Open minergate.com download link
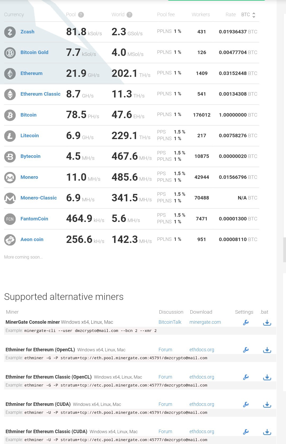 (205, 322)
